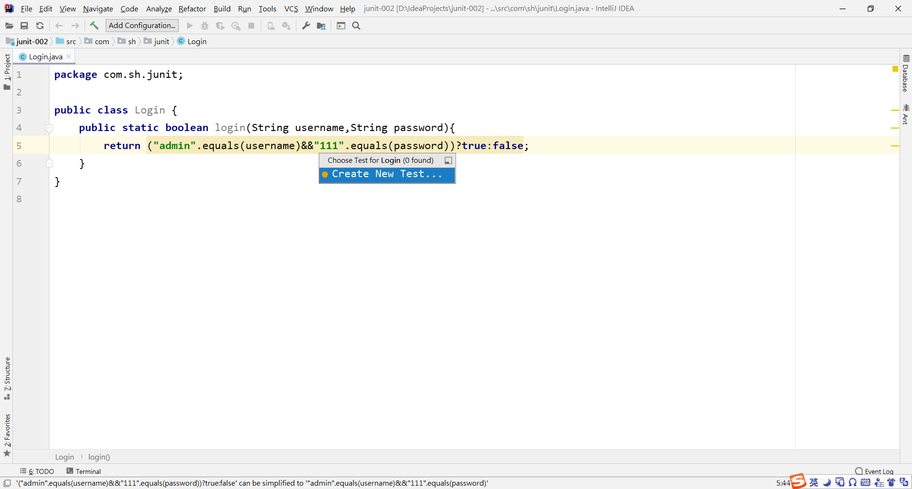Click the IME soft keyboard icon
912x489 pixels.
865,482
